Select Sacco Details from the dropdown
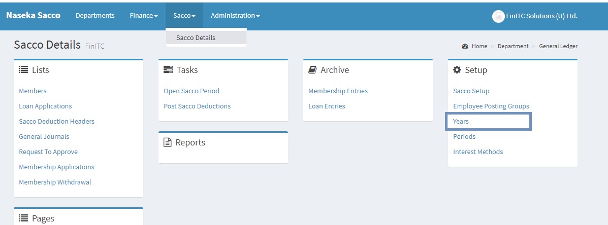 point(196,37)
